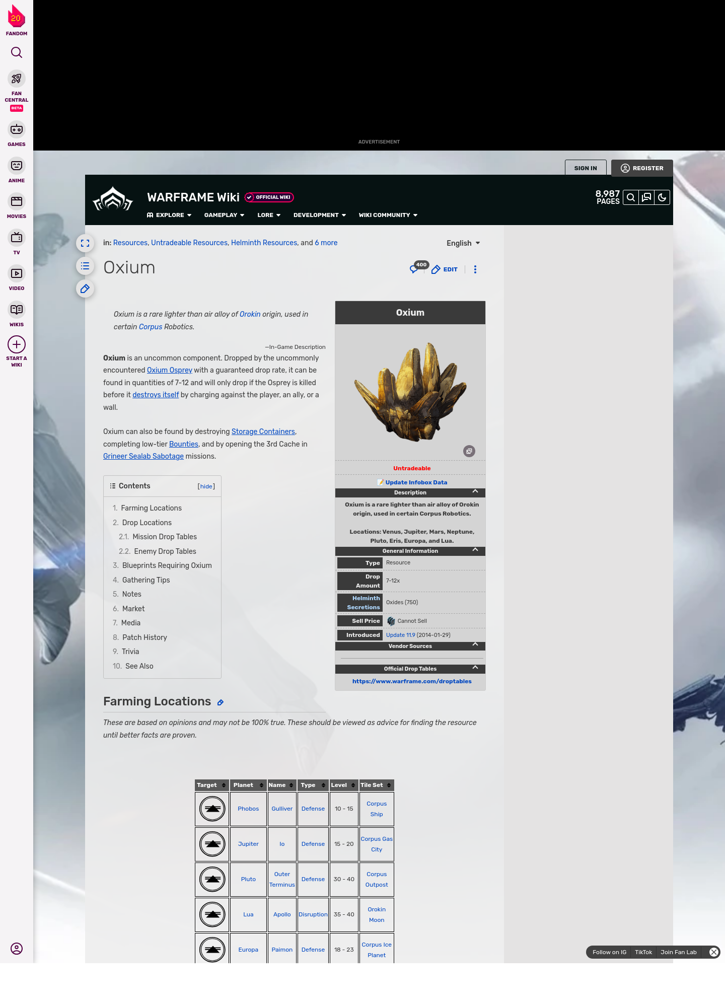Click the Register button
The width and height of the screenshot is (725, 1007).
(642, 168)
